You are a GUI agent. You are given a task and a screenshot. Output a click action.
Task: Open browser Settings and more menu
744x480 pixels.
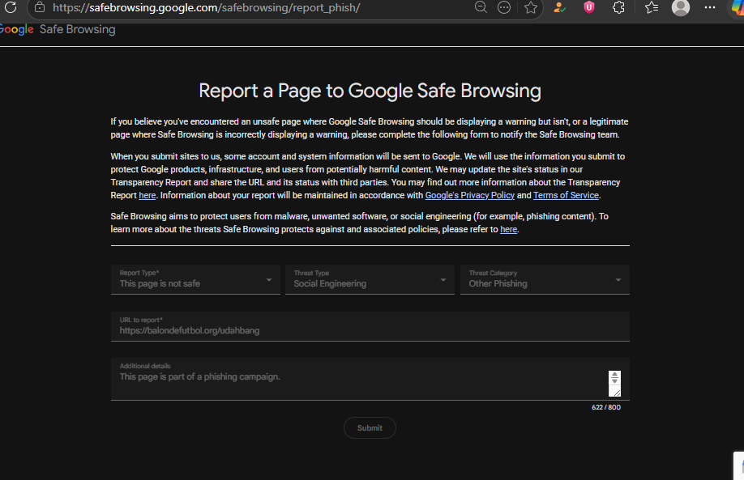(x=710, y=7)
